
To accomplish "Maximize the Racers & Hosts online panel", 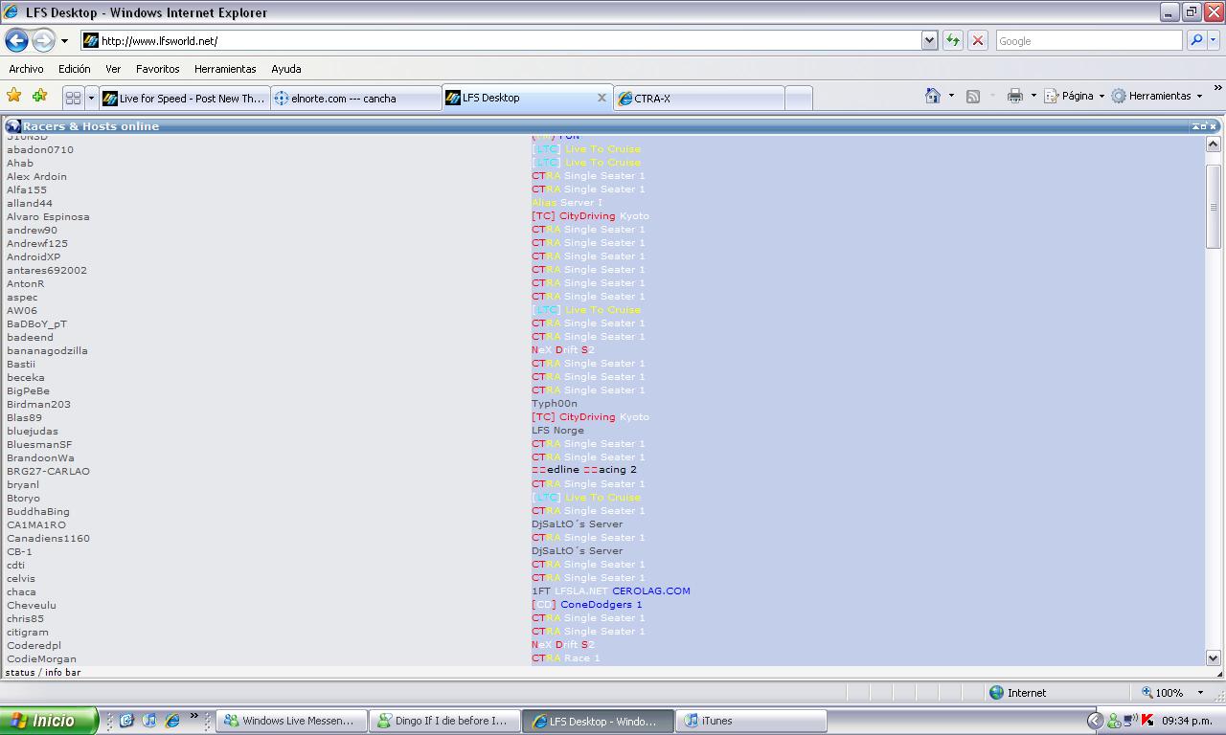I will pyautogui.click(x=1203, y=126).
